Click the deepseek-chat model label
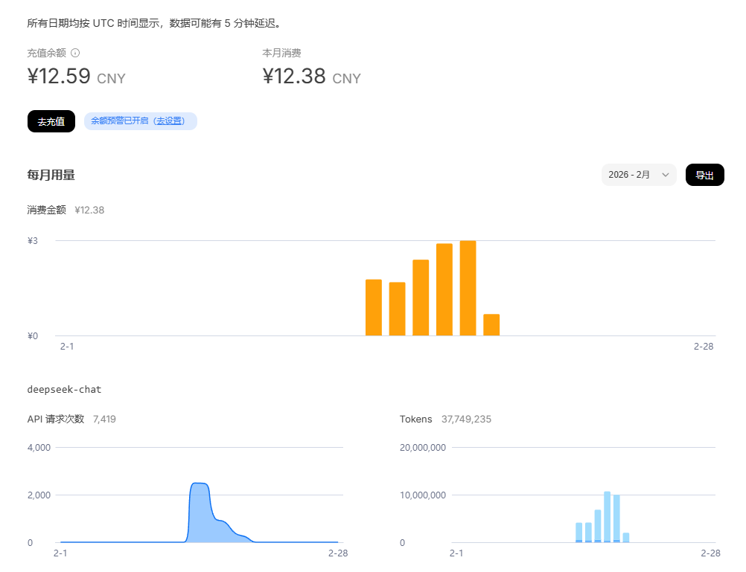 [64, 389]
